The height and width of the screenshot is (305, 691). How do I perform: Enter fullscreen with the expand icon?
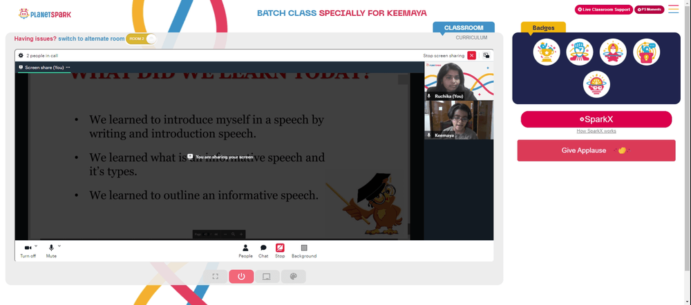tap(215, 277)
